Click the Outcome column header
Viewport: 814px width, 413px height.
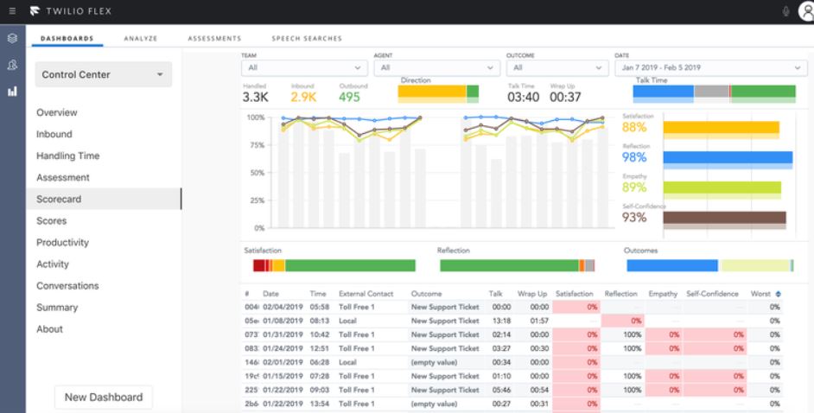427,294
